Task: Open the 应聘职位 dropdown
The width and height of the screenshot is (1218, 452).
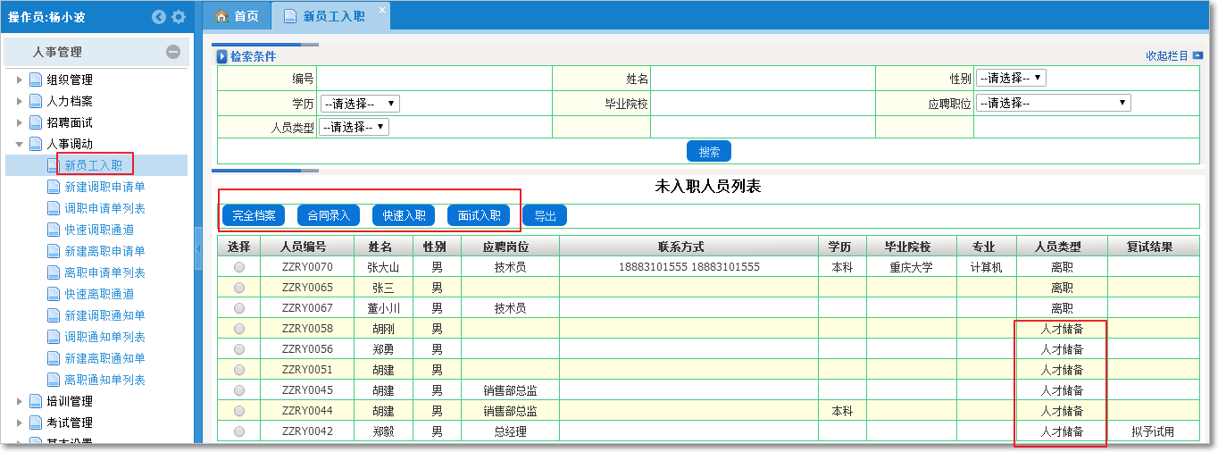Action: [x=1053, y=103]
